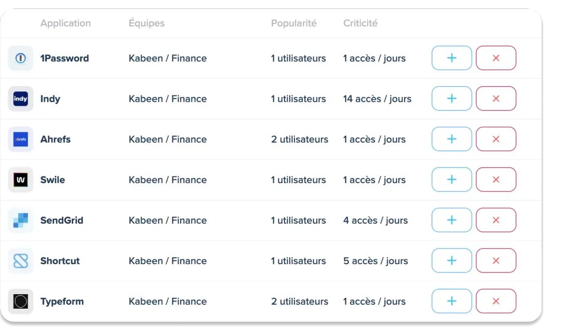Viewport: 561px width, 330px height.
Task: Approve SendGrid via the plus button
Action: coord(451,220)
